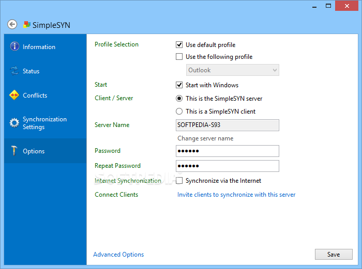The height and width of the screenshot is (269, 362).
Task: Minimize the SimpleSYN window
Action: coord(314,6)
